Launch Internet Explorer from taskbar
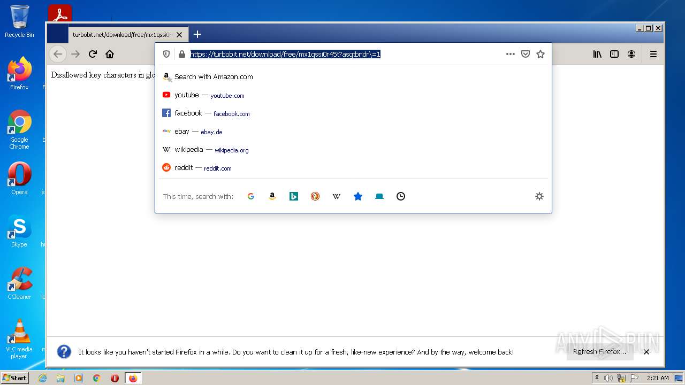The width and height of the screenshot is (685, 385). tap(43, 378)
